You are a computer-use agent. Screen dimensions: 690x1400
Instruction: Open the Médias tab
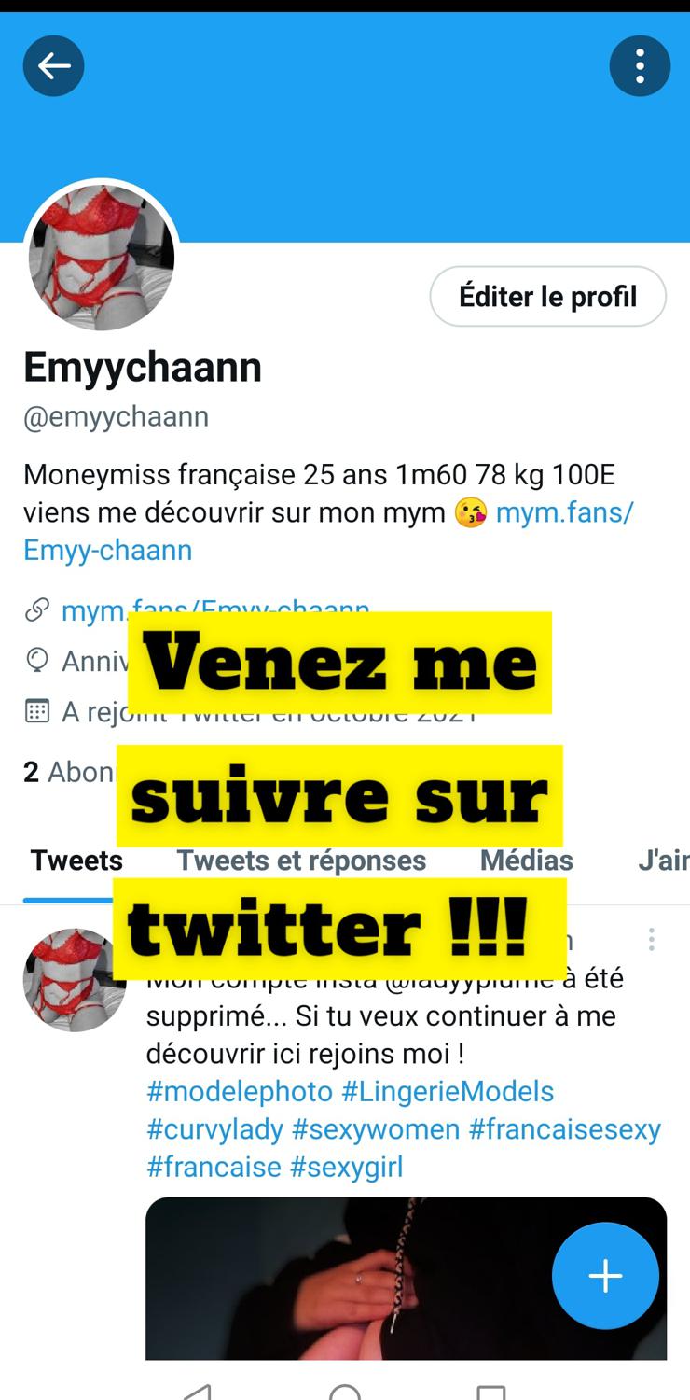click(x=527, y=861)
